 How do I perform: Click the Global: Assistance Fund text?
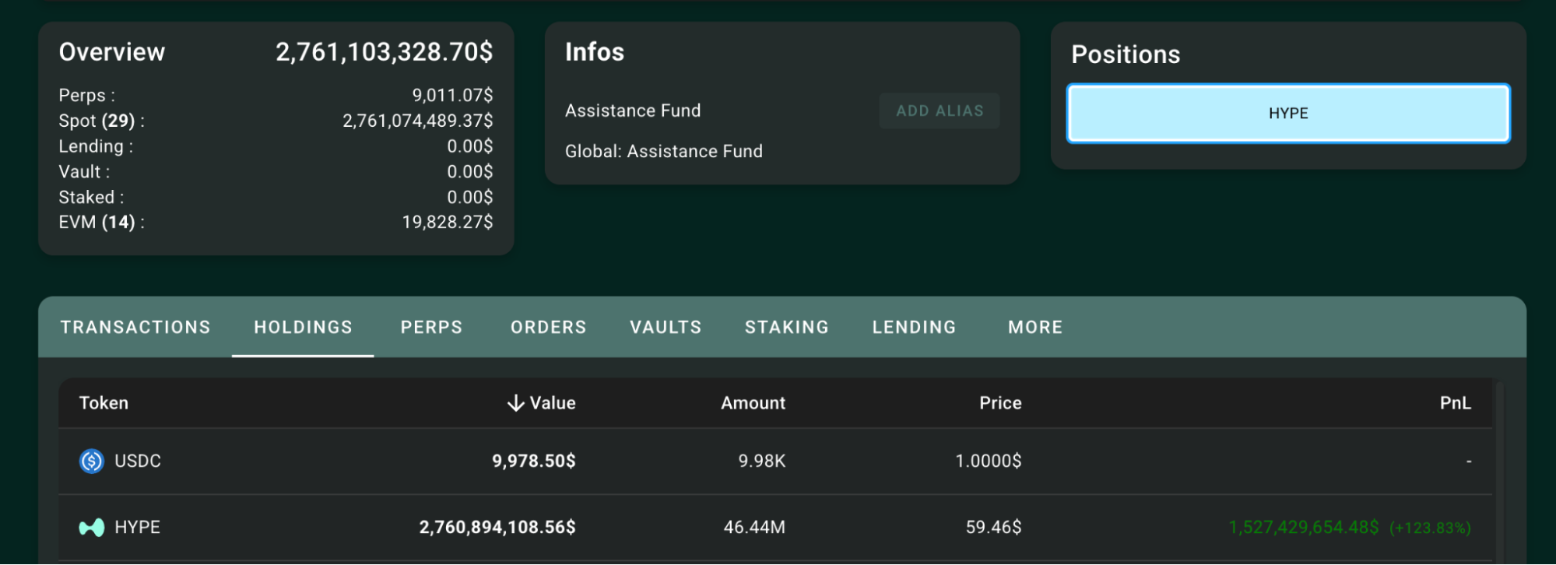coord(664,152)
